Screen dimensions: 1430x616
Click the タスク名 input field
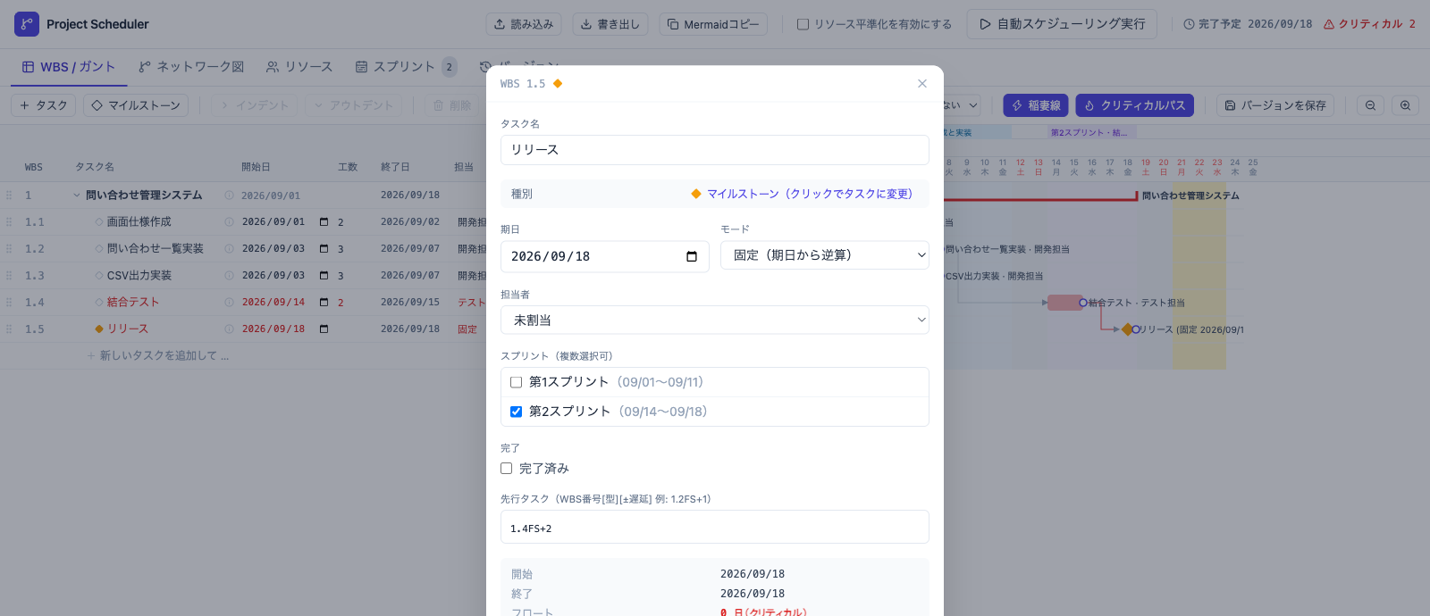click(x=715, y=150)
